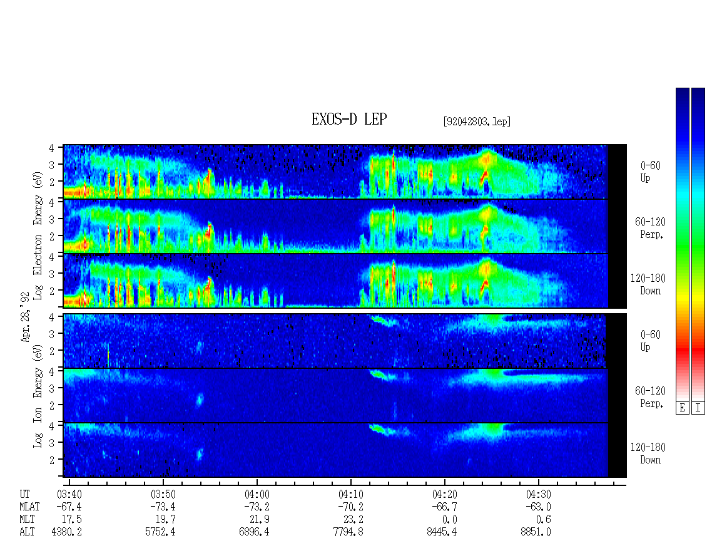Select the 04:00 time label
707x548 pixels.
pos(257,494)
